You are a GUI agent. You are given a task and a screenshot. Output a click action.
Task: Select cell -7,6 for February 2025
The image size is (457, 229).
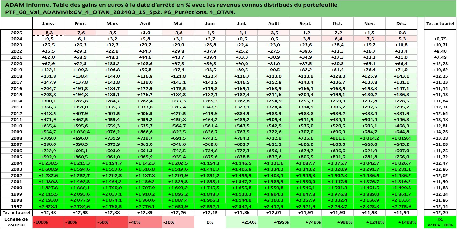[x=80, y=33]
